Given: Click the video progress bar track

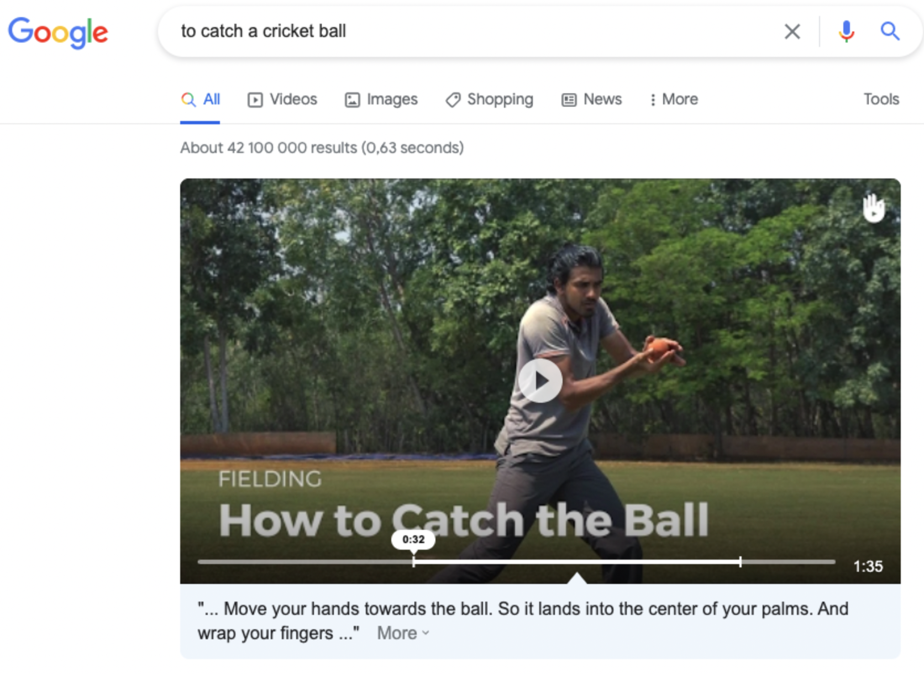Looking at the screenshot, I should (516, 562).
